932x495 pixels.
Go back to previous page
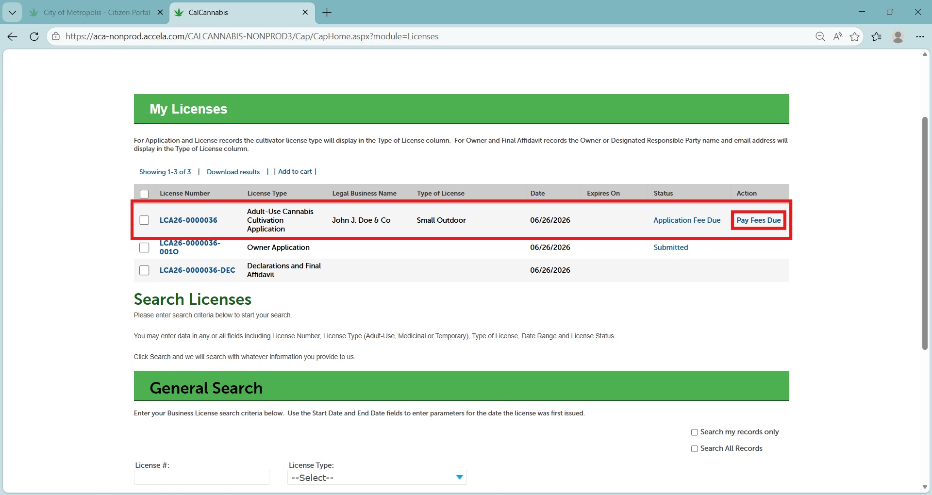pos(13,36)
